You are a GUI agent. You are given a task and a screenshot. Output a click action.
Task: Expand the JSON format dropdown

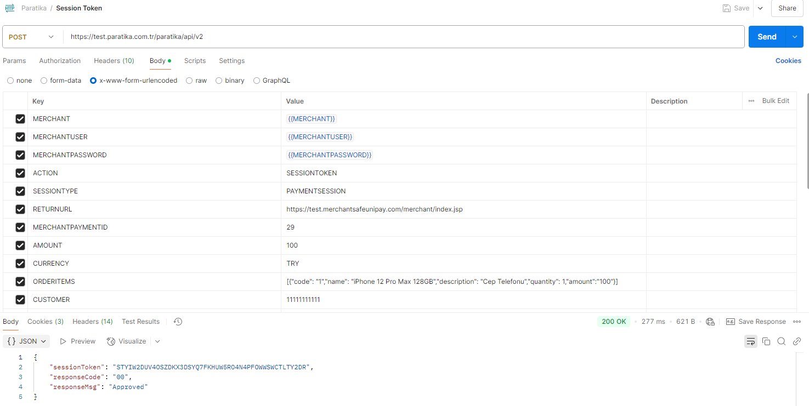click(x=26, y=341)
